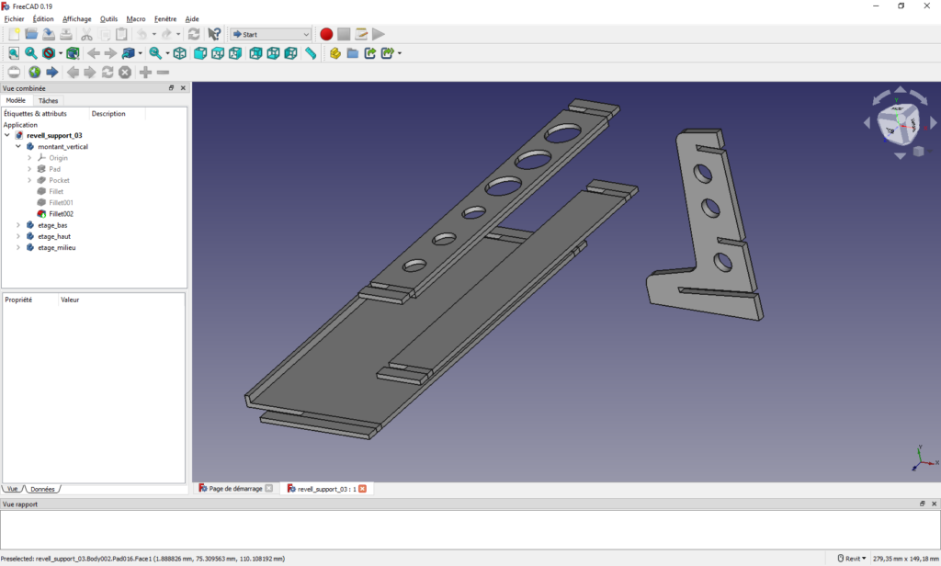This screenshot has height=566, width=941.
Task: Click the blue forward arrow in web toolbar
Action: (x=52, y=72)
